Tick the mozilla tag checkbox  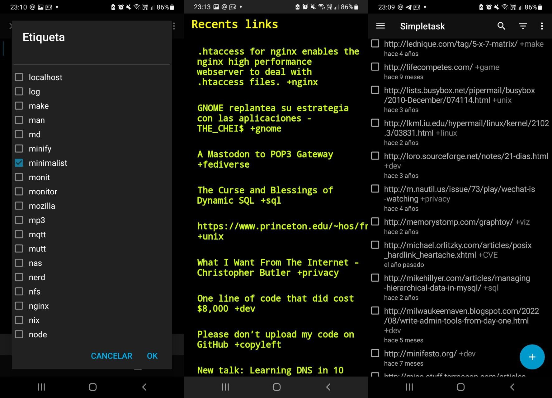[x=19, y=206]
